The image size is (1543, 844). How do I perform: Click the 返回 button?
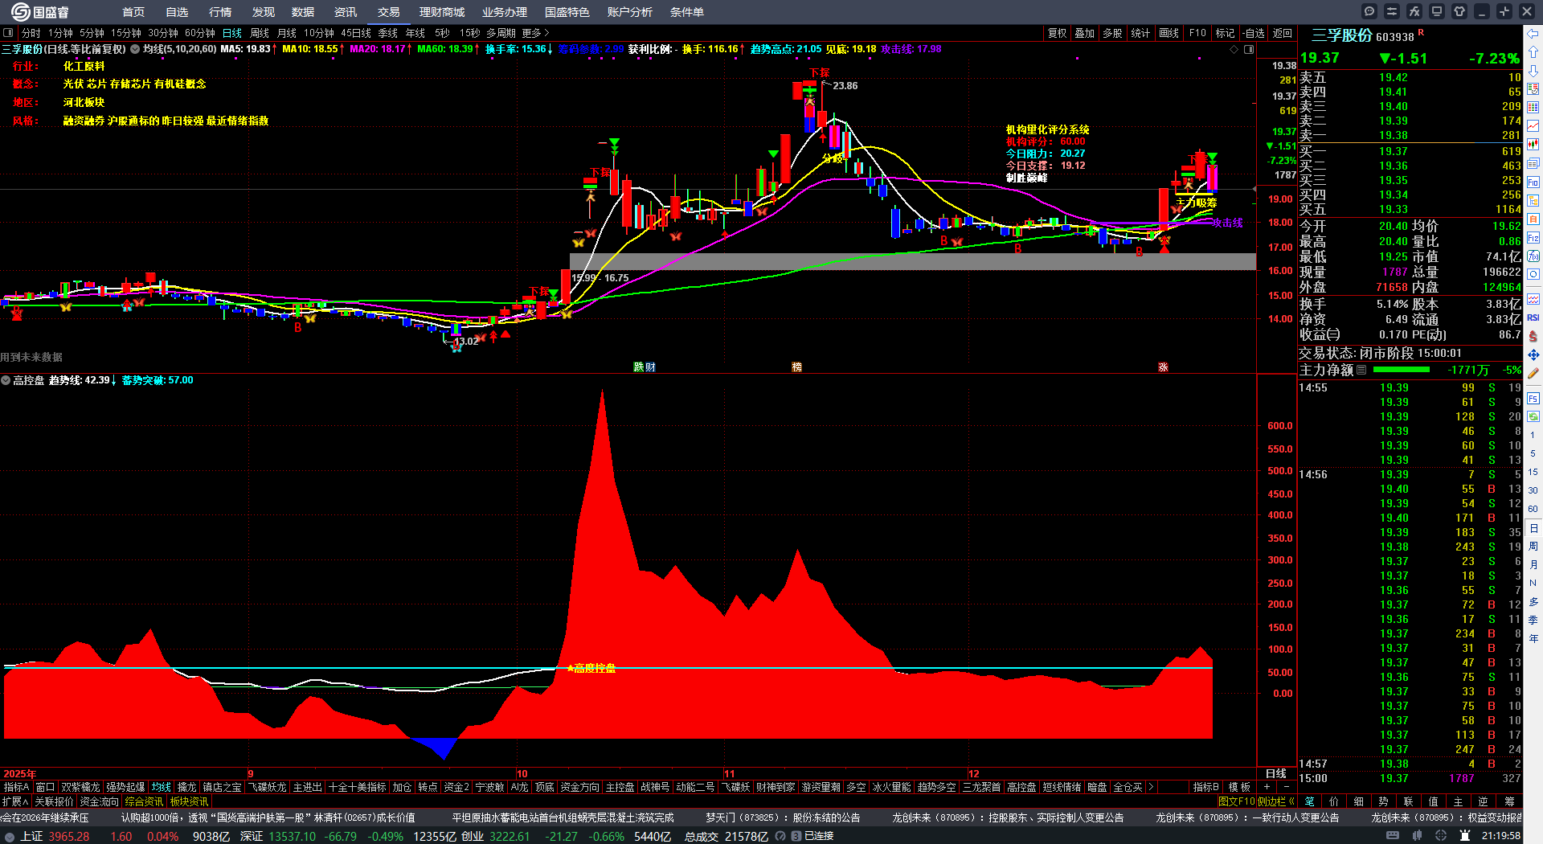(1283, 33)
